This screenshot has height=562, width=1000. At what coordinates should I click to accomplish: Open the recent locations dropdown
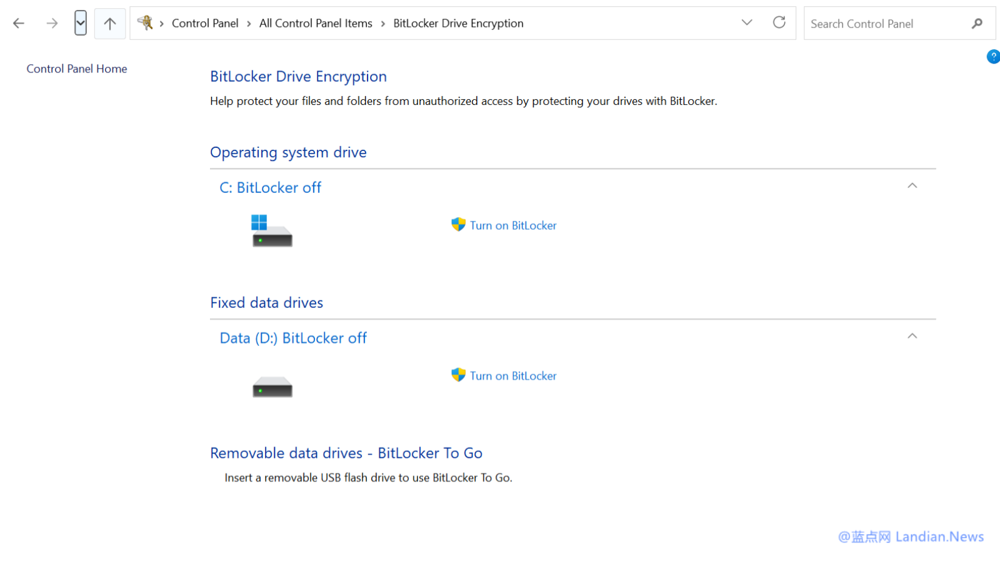pyautogui.click(x=80, y=23)
